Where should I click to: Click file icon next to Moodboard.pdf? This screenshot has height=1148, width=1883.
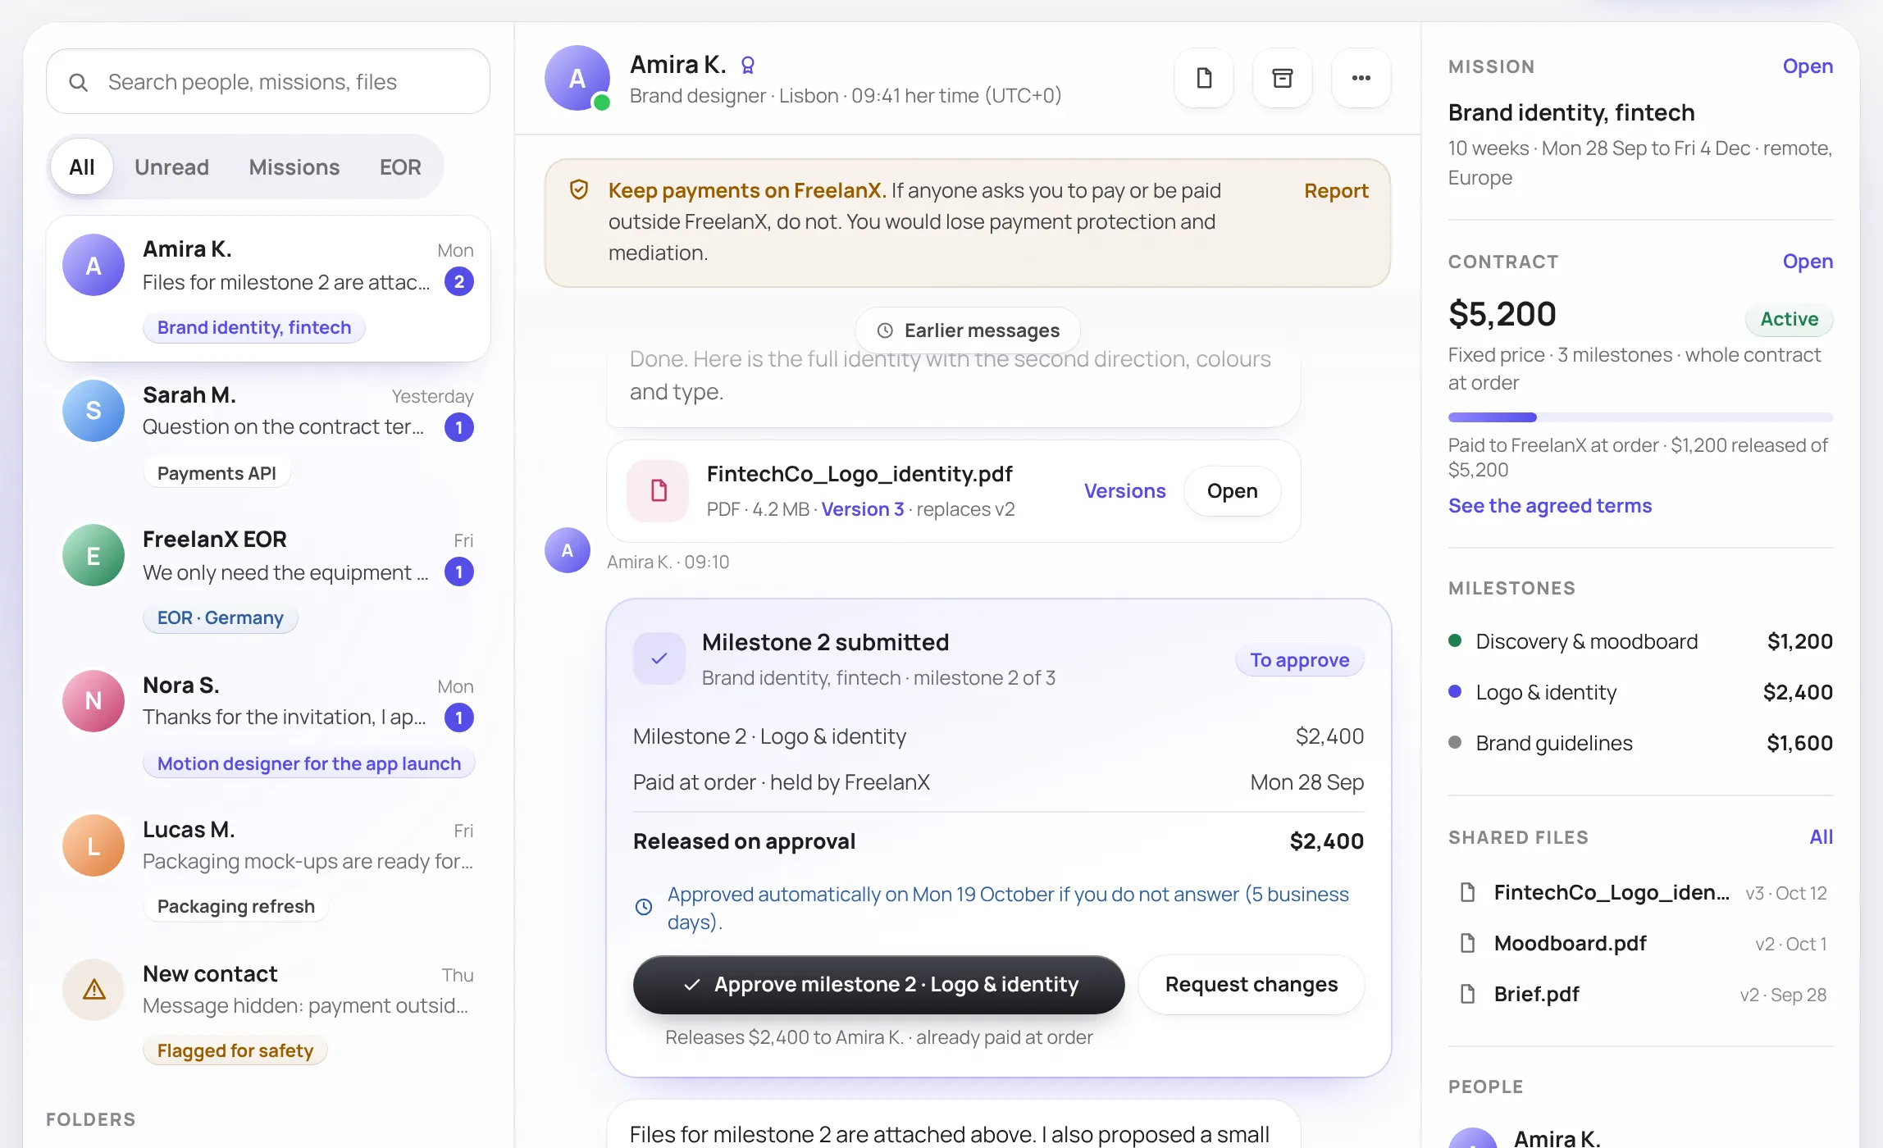[1468, 943]
